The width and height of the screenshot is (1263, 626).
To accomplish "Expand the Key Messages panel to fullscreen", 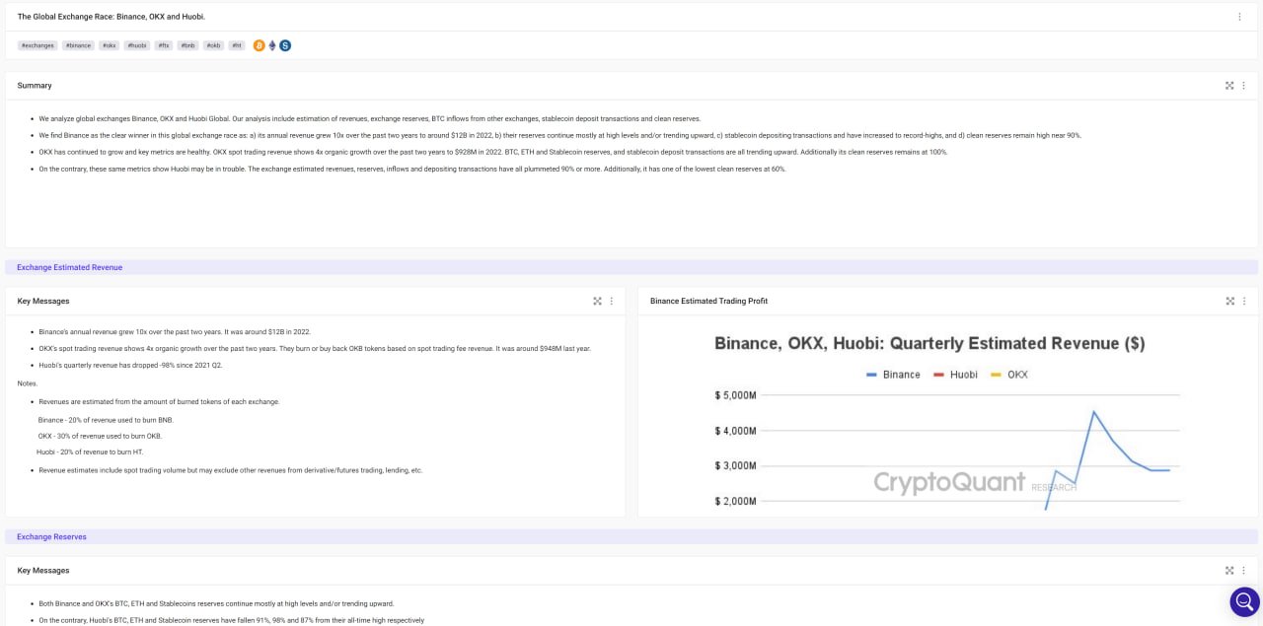I will [x=598, y=301].
